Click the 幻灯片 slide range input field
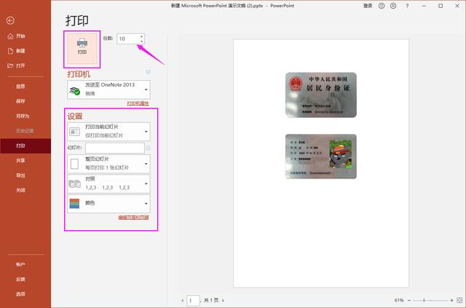Image resolution: width=466 pixels, height=308 pixels. (x=114, y=149)
